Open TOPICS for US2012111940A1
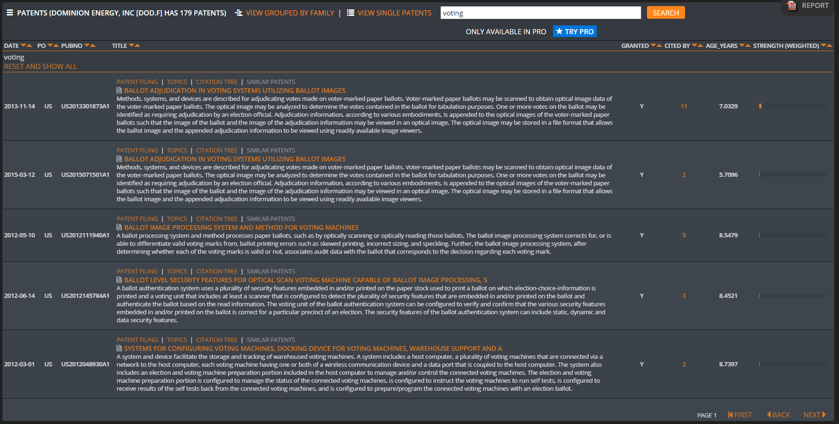Image resolution: width=839 pixels, height=424 pixels. [x=177, y=219]
